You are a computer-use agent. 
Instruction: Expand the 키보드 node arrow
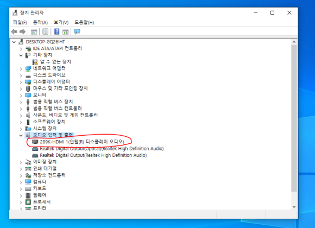tap(21, 188)
